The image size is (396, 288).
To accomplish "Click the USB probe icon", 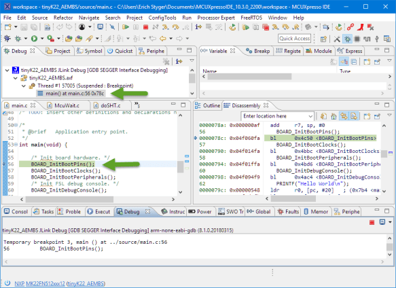I will (x=377, y=39).
